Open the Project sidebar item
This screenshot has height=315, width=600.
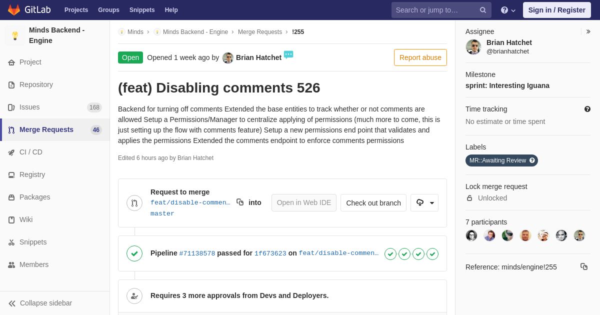(x=55, y=62)
